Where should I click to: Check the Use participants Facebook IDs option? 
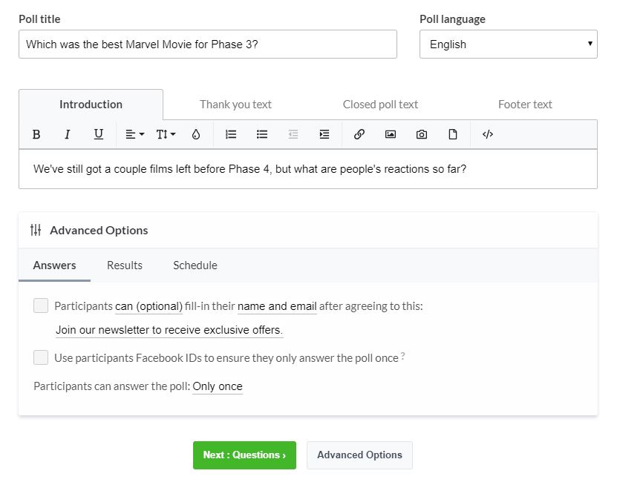point(41,357)
